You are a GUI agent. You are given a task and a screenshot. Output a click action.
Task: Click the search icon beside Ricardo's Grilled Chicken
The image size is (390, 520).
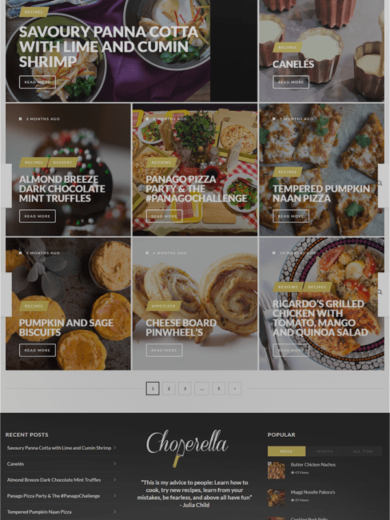click(380, 292)
